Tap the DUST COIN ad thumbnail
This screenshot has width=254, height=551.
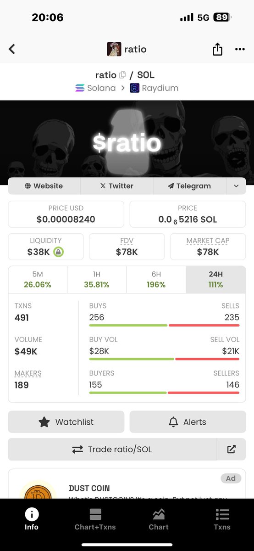[x=38, y=490]
